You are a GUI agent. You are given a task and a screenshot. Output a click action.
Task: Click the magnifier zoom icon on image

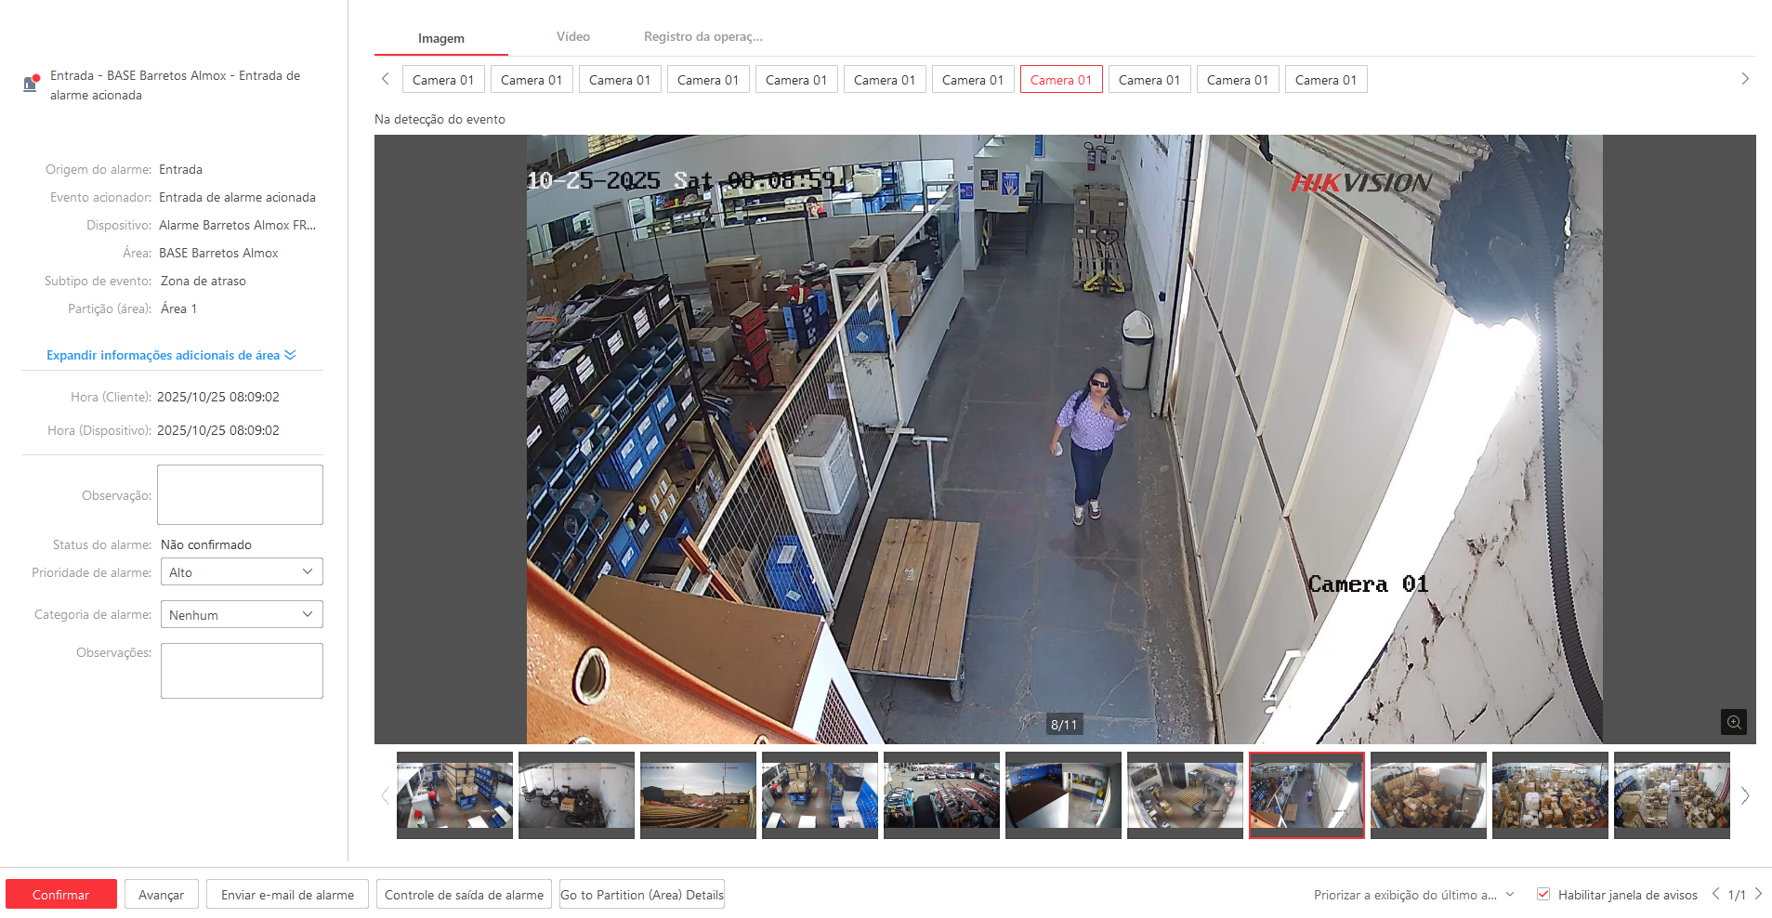(1733, 722)
